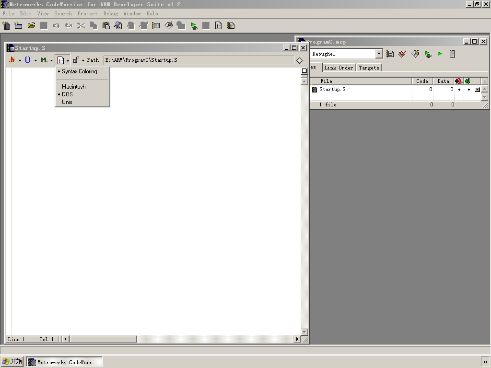Paste from clipboard using toolbar icon
This screenshot has width=491, height=368.
[106, 26]
